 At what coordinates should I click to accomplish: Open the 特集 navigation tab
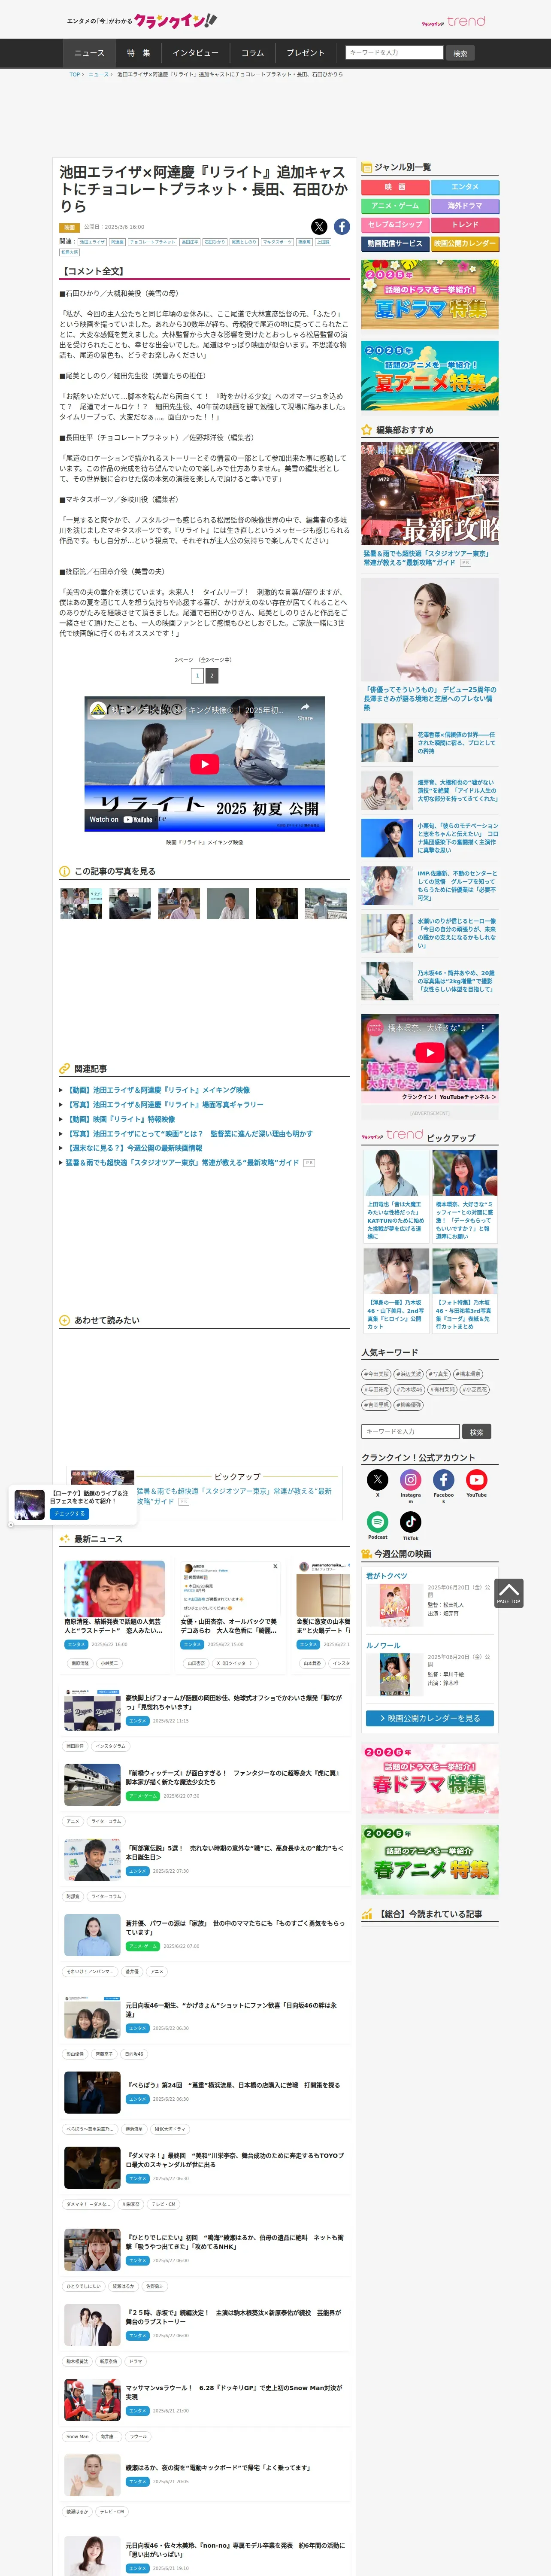click(138, 53)
